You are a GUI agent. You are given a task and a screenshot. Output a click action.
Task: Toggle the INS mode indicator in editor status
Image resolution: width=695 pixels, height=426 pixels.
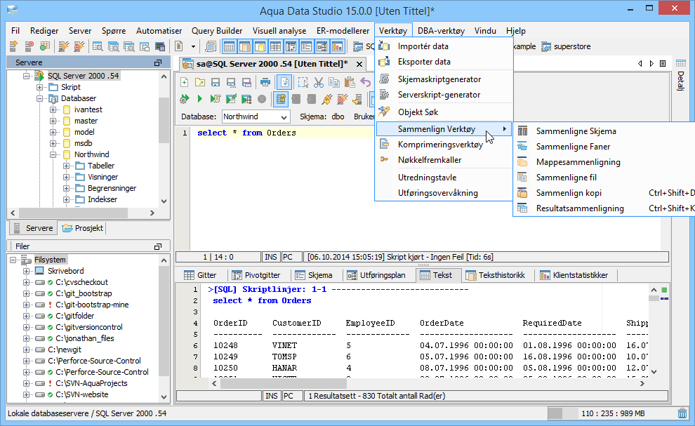pos(271,257)
